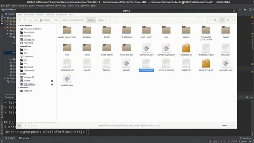Select the PortableGit folder
The height and width of the screenshot is (143, 254).
[x=206, y=33]
